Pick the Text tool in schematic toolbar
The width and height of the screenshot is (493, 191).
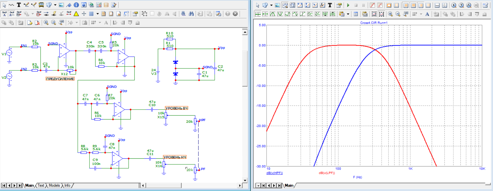tap(19, 5)
